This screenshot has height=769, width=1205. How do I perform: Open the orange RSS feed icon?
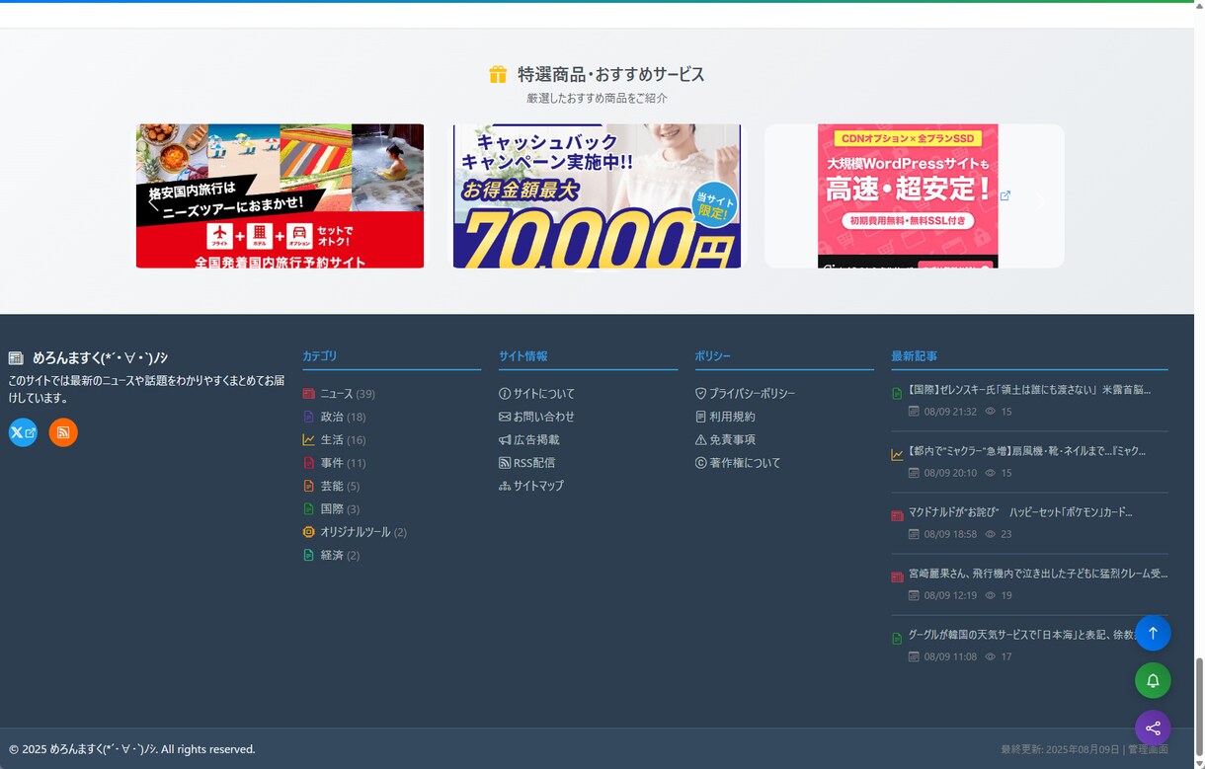tap(63, 432)
